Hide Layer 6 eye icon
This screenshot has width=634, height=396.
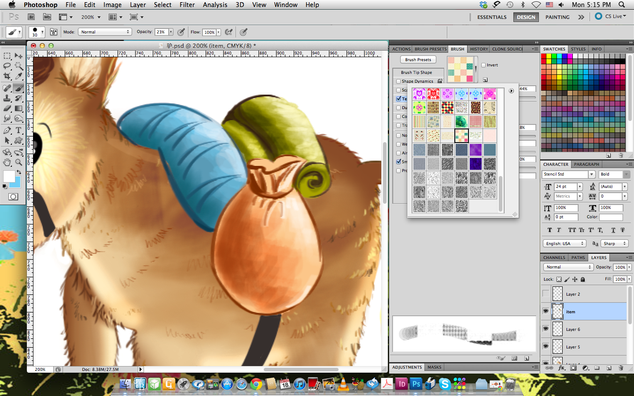(x=546, y=329)
